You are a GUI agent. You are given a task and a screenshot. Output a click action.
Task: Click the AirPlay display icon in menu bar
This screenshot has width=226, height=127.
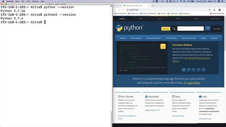pos(174,1)
